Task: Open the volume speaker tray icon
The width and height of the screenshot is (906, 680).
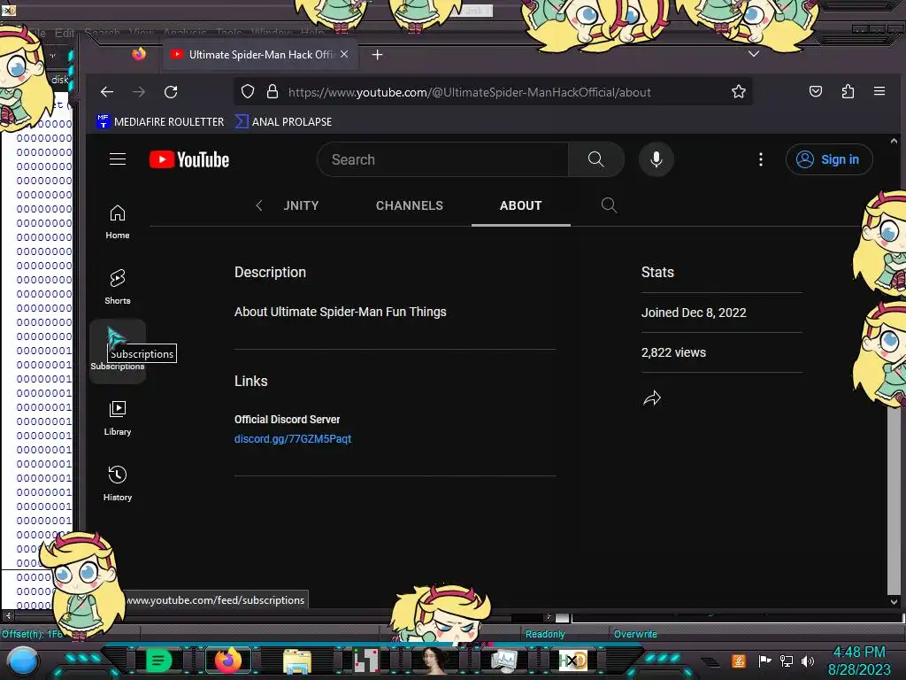Action: coord(808,661)
